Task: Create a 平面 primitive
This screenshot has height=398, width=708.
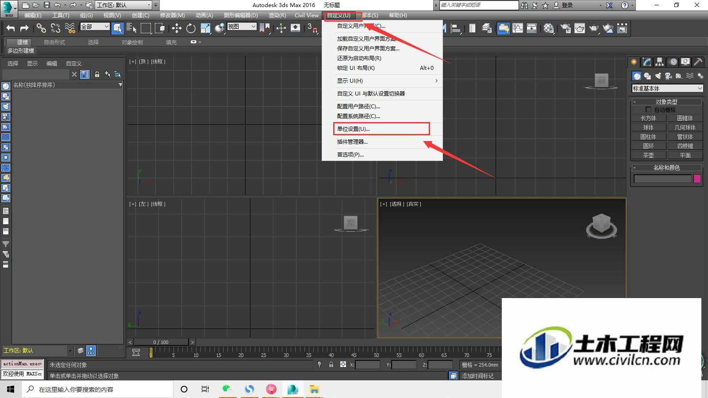Action: tap(685, 155)
